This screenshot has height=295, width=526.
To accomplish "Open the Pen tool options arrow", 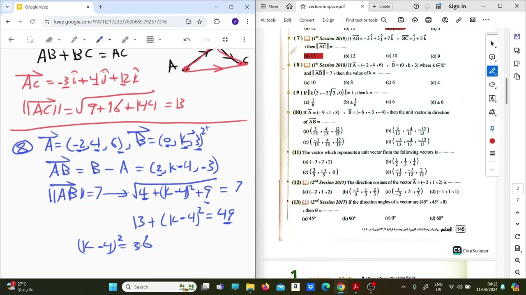I will coord(84,40).
